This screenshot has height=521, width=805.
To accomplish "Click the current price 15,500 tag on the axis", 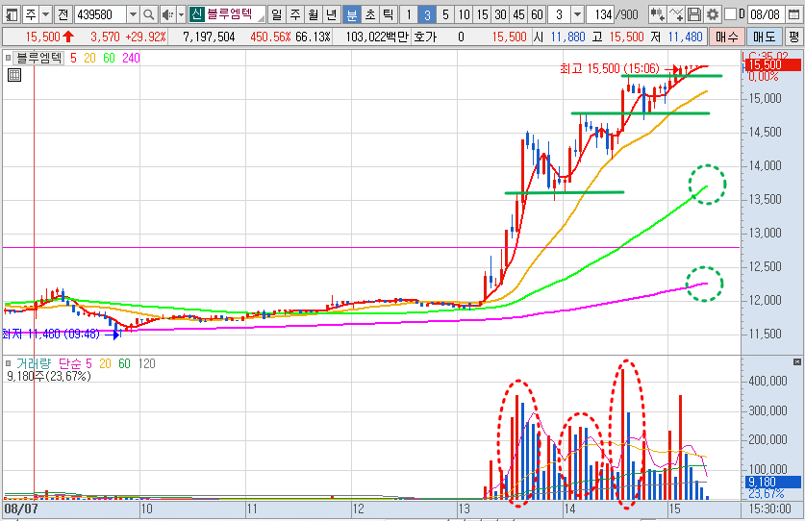I will tap(771, 64).
